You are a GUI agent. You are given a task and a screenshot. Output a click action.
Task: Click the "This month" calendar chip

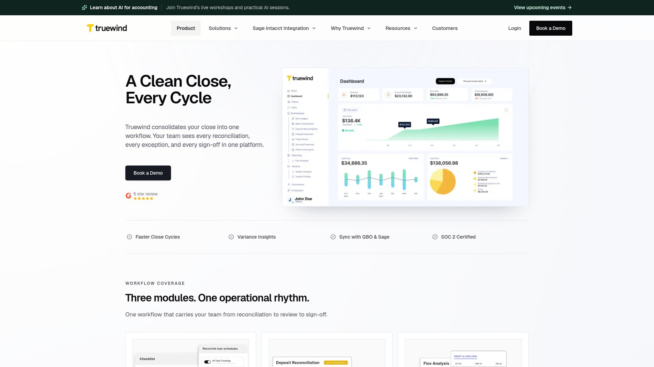(x=350, y=110)
